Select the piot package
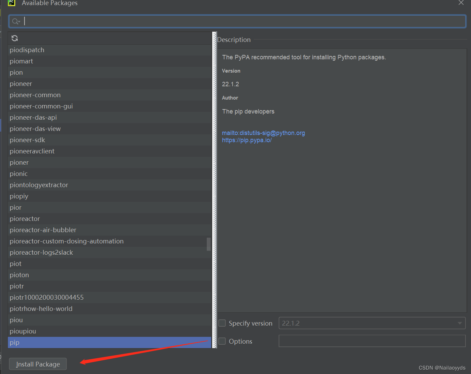 (x=109, y=264)
